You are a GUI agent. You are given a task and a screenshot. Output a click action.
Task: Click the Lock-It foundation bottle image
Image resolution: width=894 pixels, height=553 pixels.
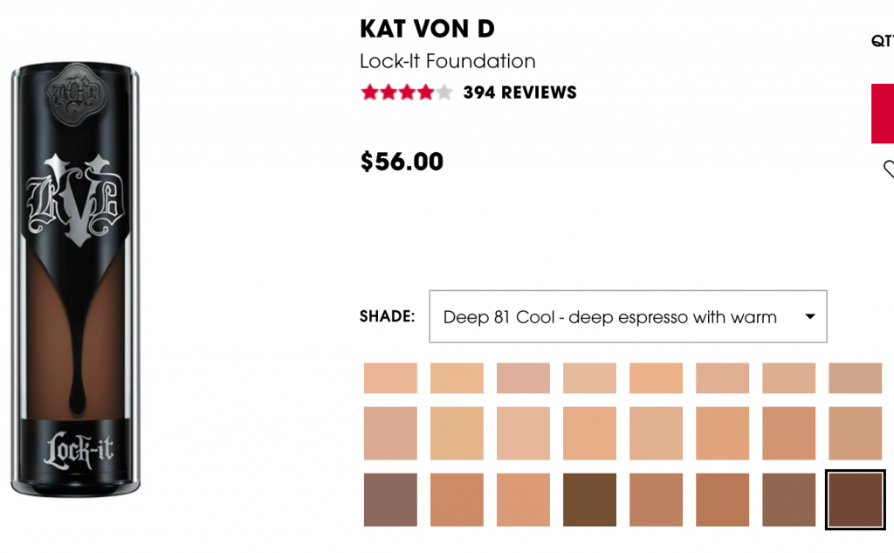point(76,279)
